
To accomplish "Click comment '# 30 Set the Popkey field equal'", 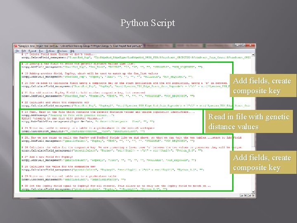I will [x=116, y=186].
